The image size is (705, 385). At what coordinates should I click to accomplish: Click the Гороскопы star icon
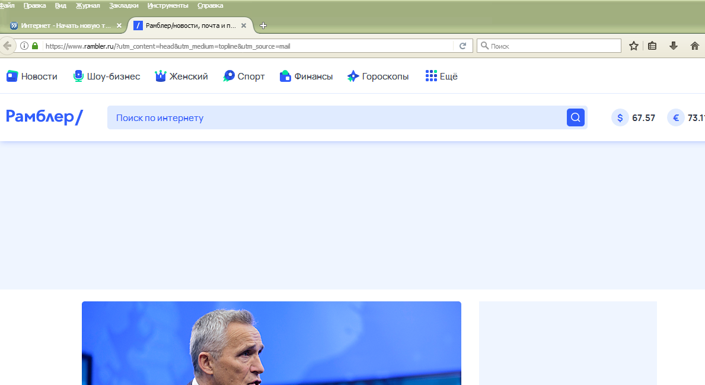353,76
